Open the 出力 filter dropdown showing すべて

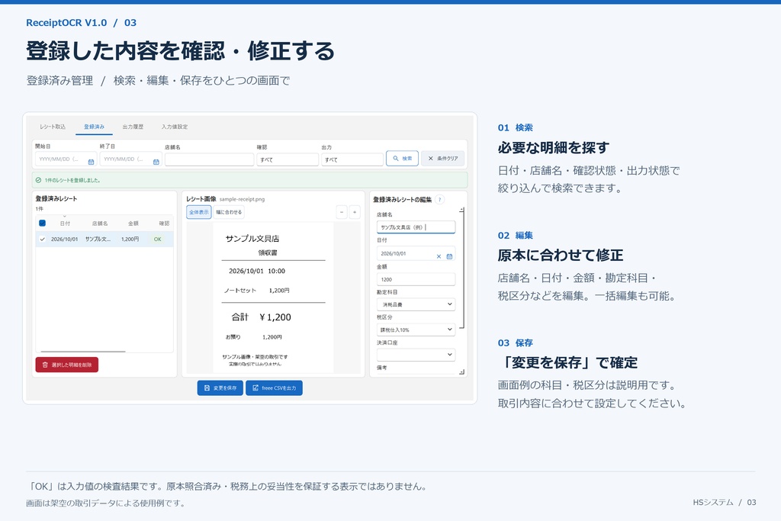[x=352, y=159]
